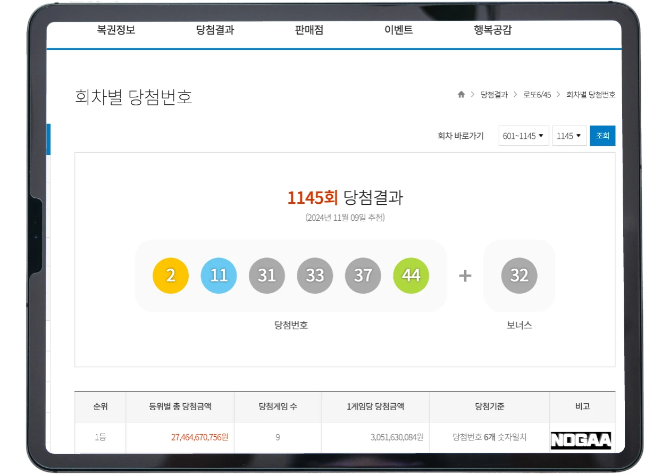Click winning ball number 31

pyautogui.click(x=267, y=276)
